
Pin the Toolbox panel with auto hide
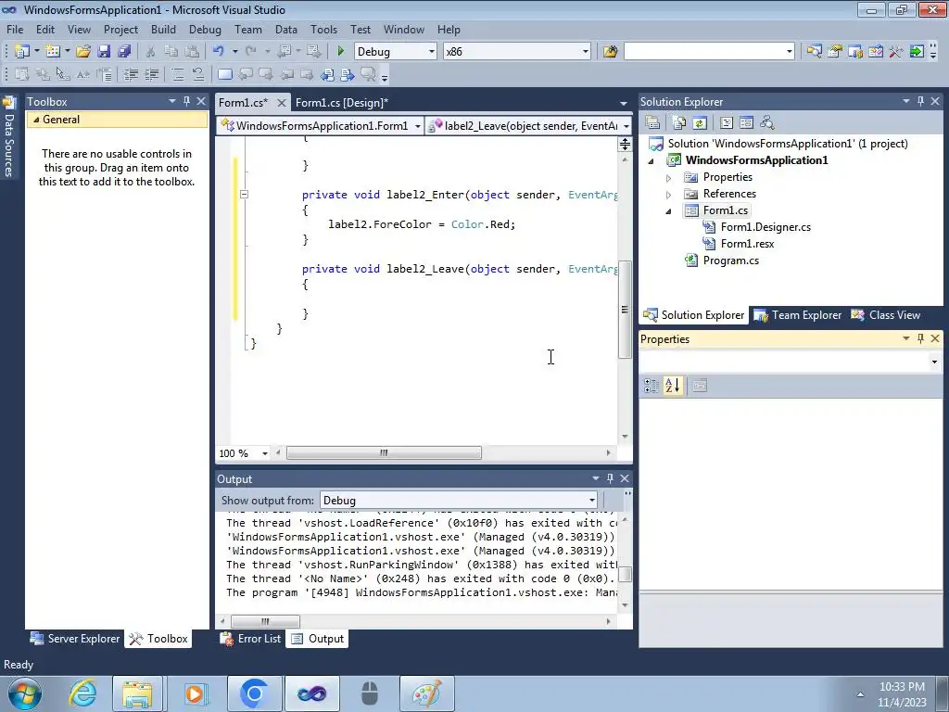(186, 101)
